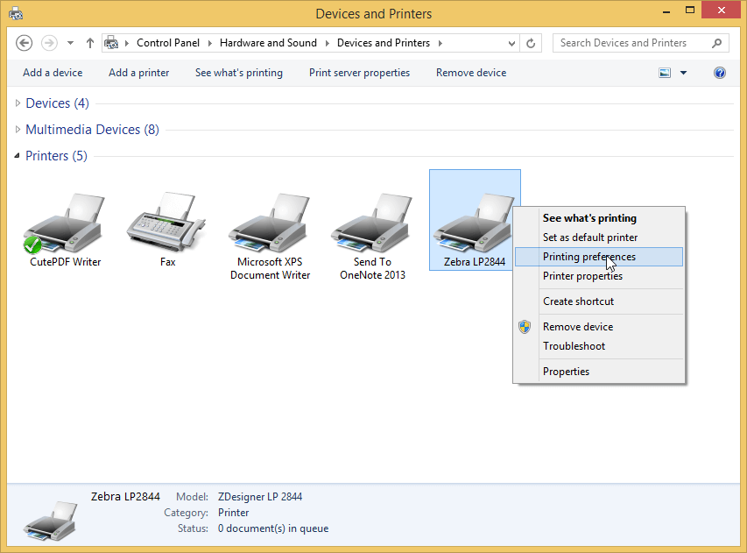Click the Zebra printer thumbnail in details pane
Image resolution: width=747 pixels, height=553 pixels.
pos(50,521)
